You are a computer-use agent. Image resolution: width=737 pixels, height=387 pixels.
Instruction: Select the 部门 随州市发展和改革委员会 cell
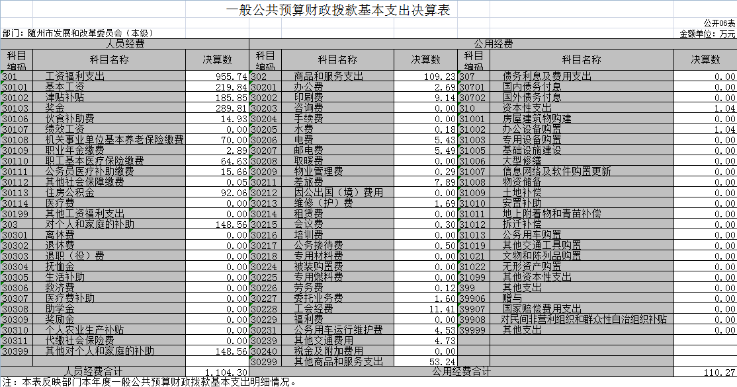tap(79, 33)
